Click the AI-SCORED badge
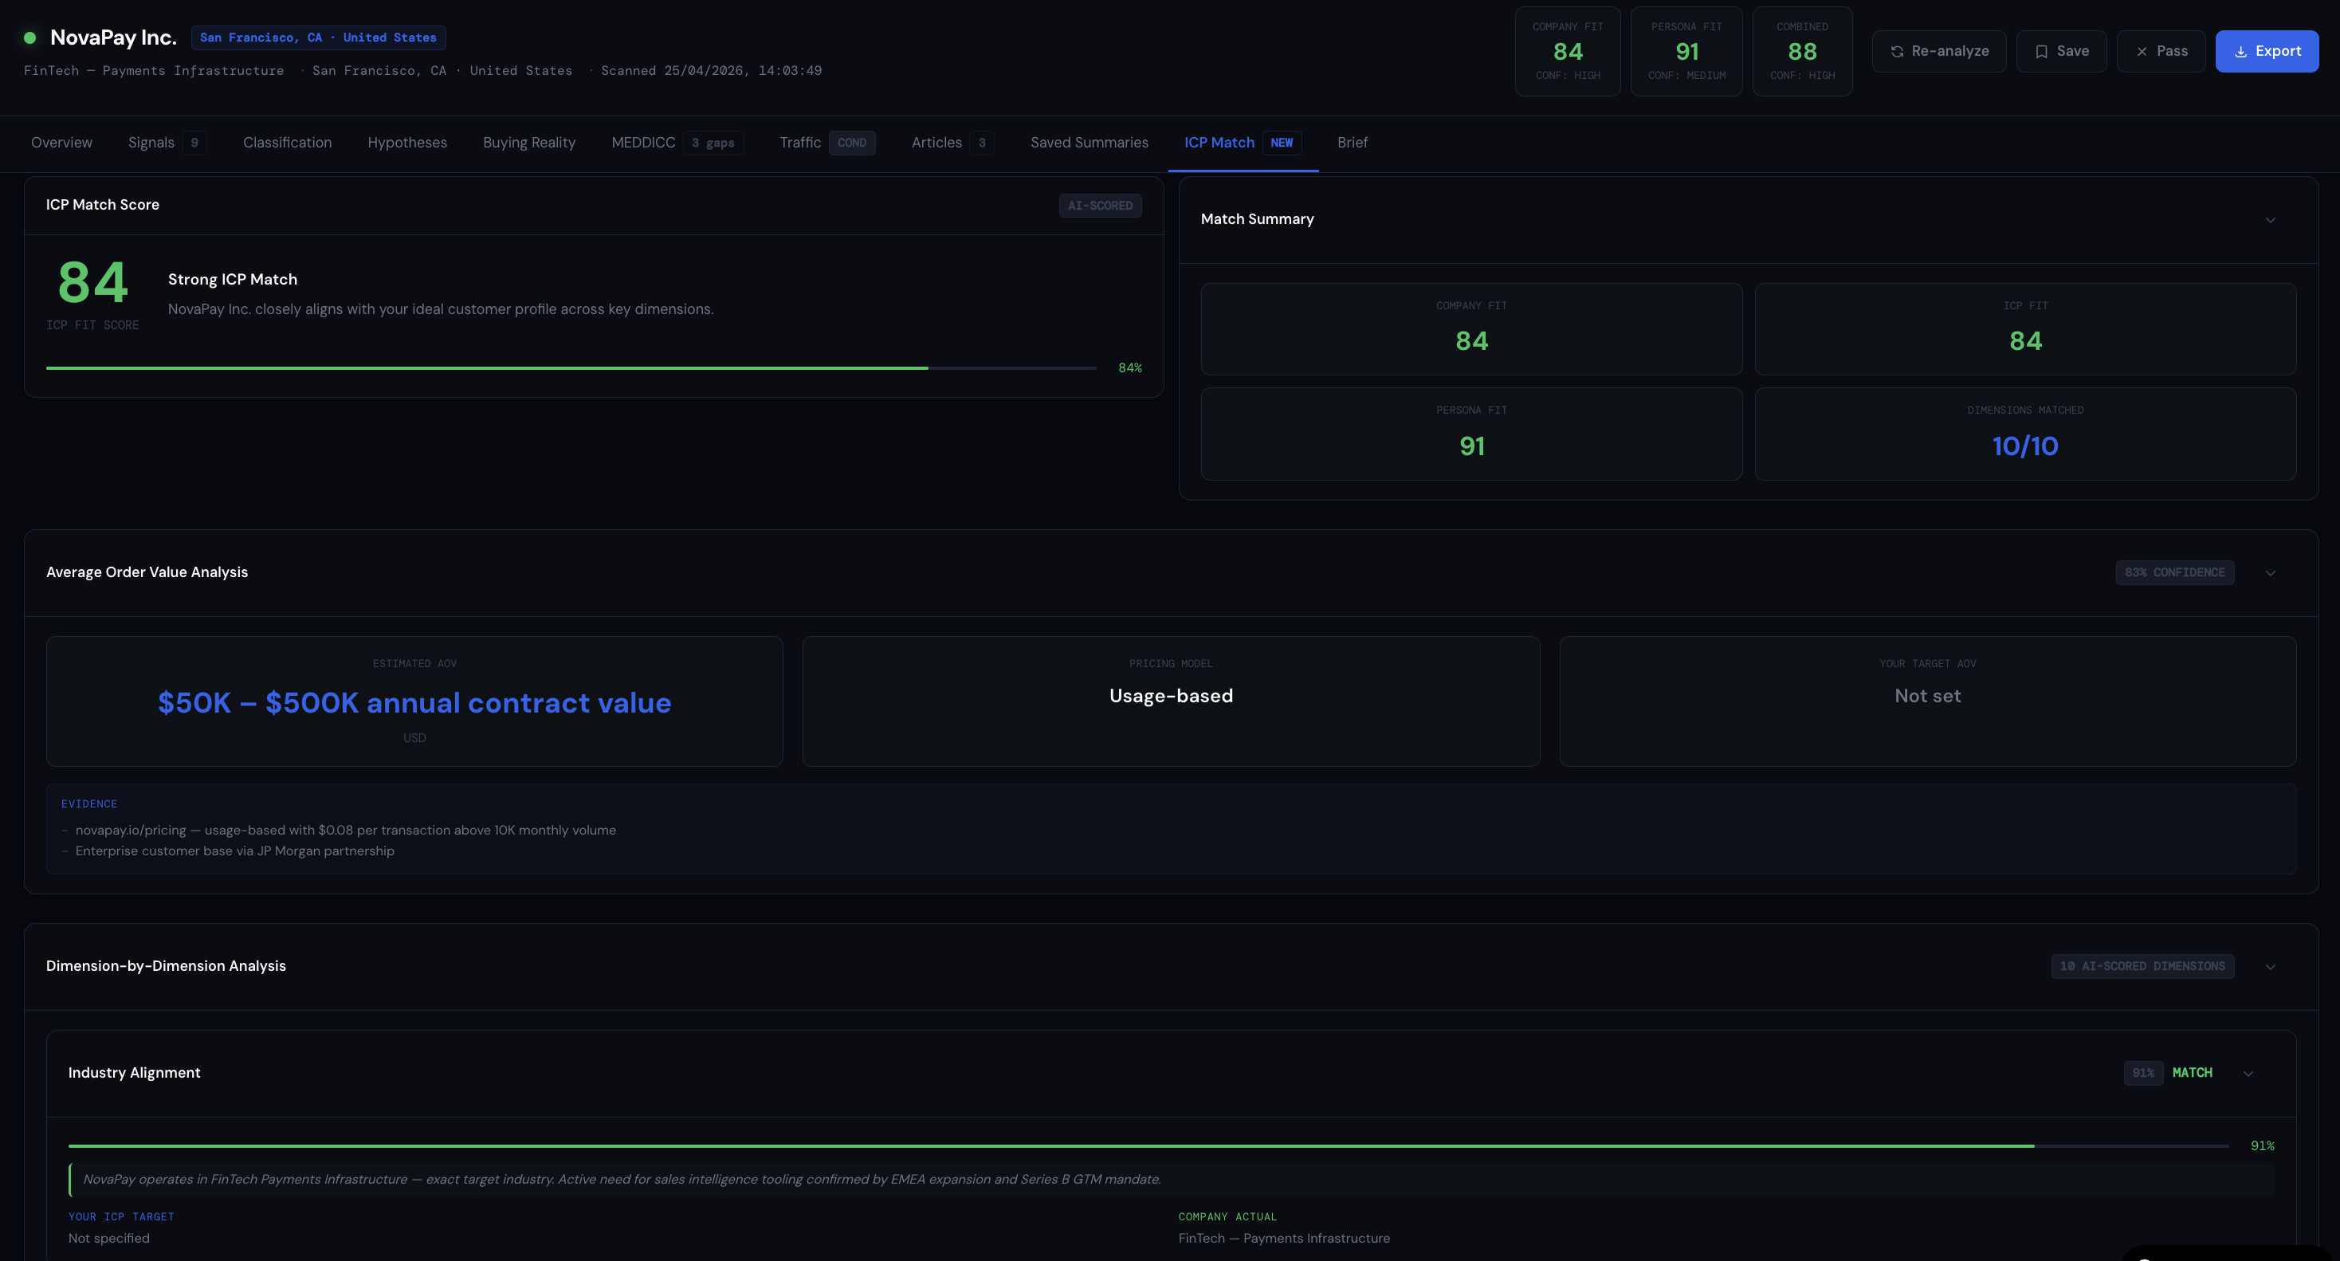Screen dimensions: 2340x1261 pos(1099,206)
